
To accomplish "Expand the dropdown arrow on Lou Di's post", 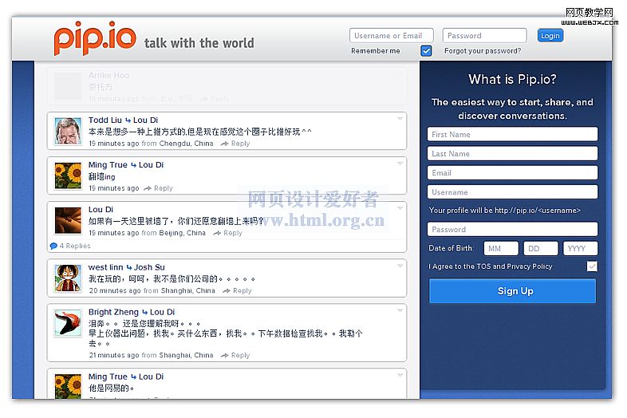I will (x=400, y=208).
